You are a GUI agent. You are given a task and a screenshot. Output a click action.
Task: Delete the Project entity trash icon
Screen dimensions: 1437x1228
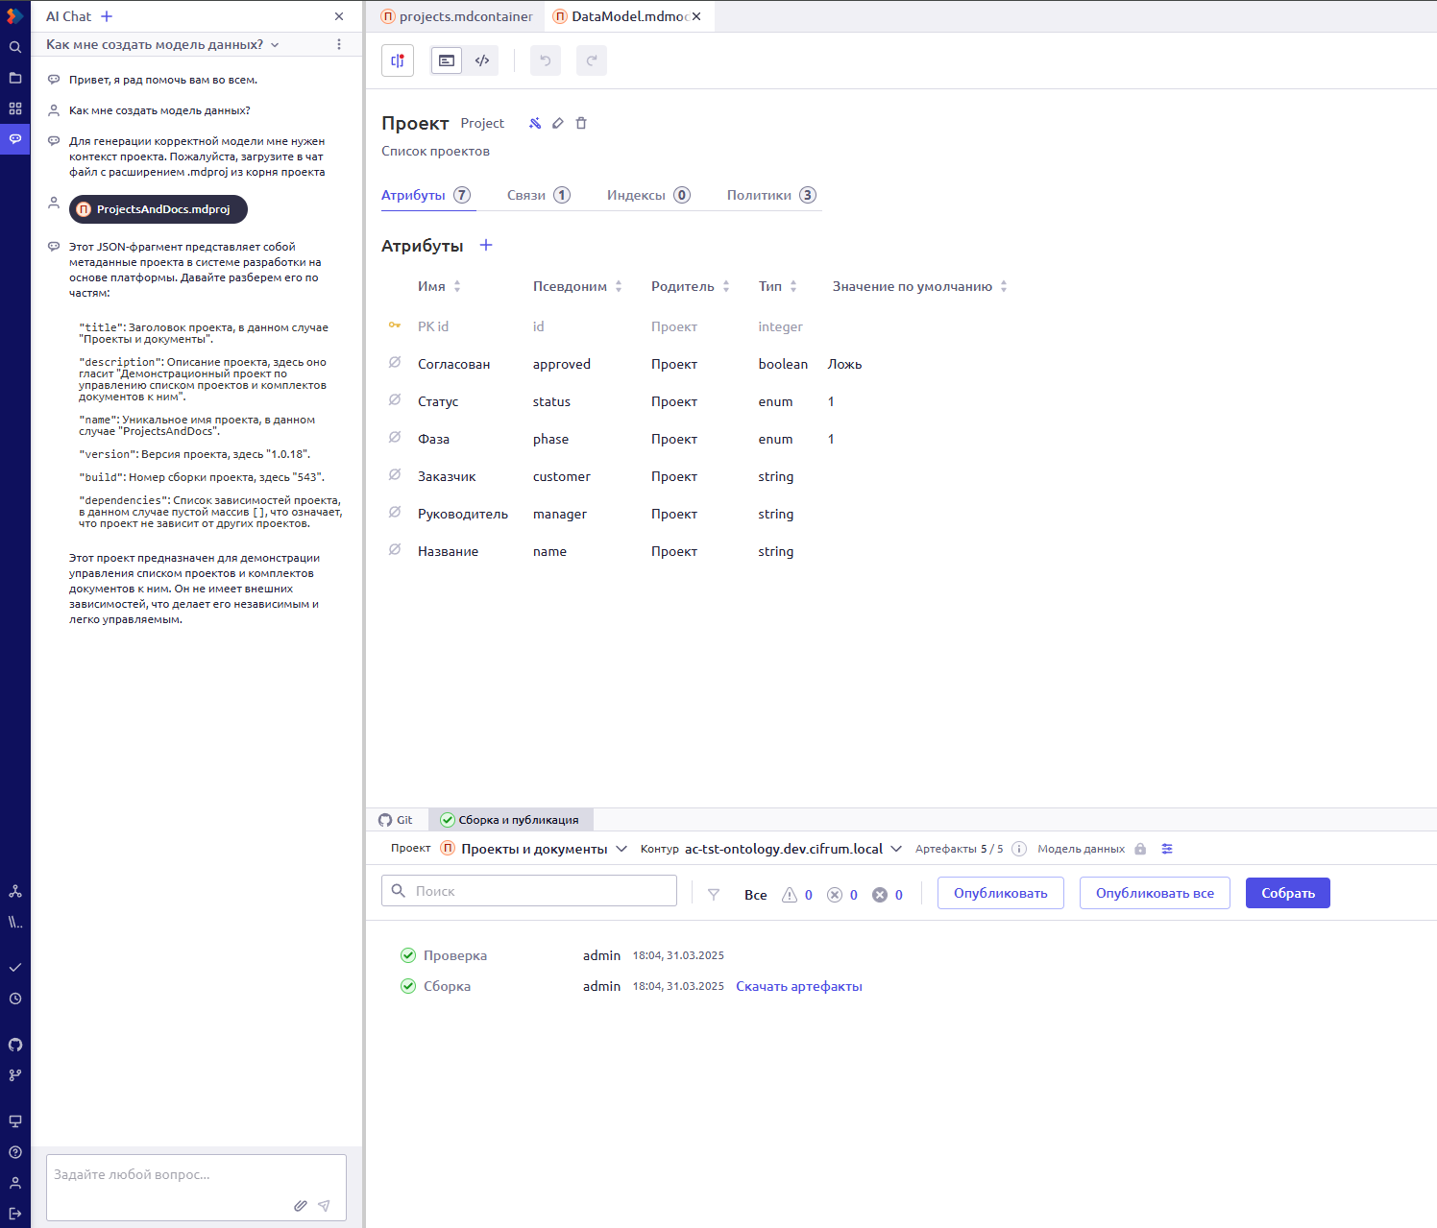[581, 123]
